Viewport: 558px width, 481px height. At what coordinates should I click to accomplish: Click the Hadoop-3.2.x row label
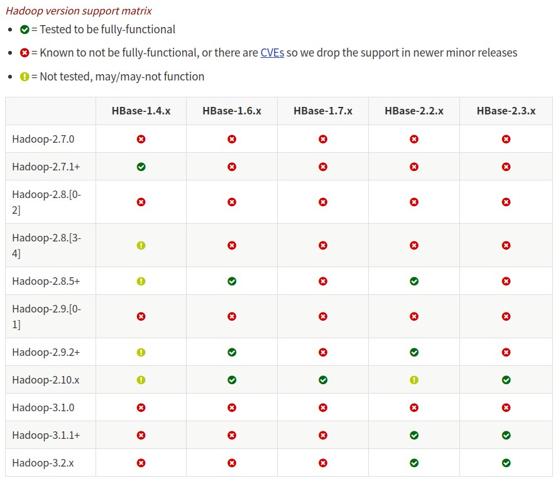pos(43,463)
